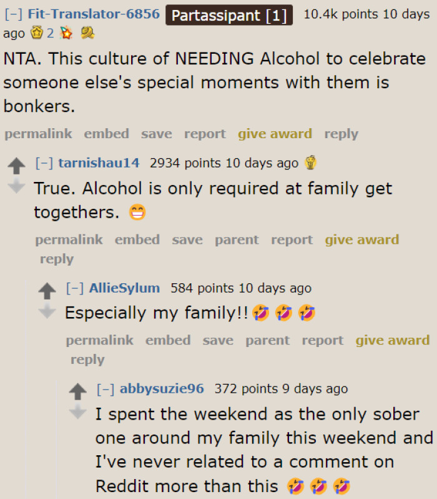This screenshot has height=499, width=437.
Task: Upvote AllieSylum's comment
Action: click(47, 290)
